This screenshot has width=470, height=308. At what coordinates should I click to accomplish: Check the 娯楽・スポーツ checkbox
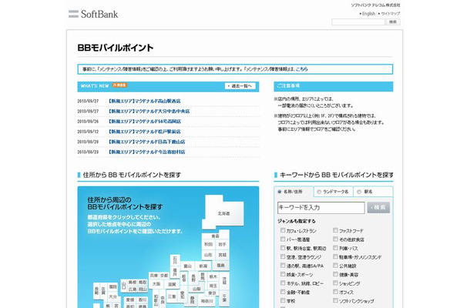[283, 274]
